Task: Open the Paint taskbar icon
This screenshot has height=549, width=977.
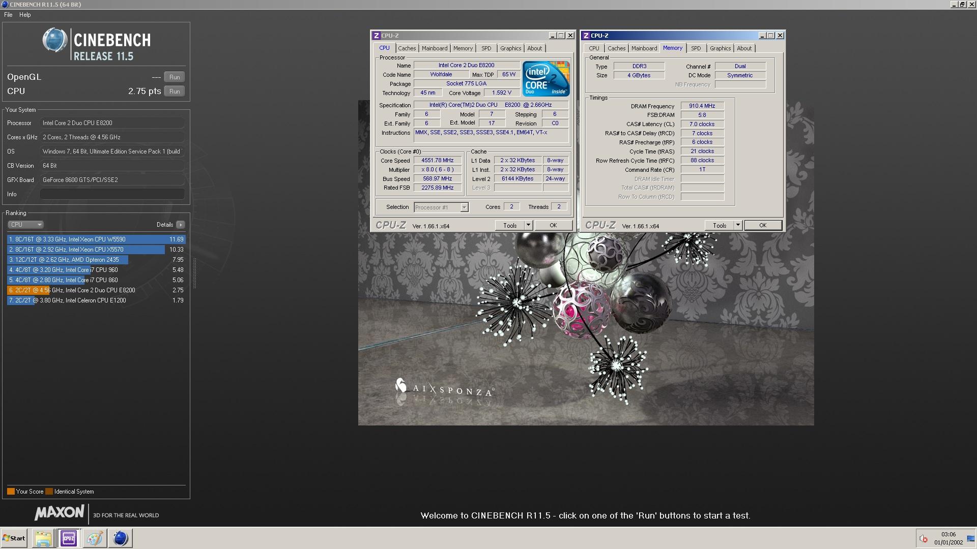Action: pos(95,538)
